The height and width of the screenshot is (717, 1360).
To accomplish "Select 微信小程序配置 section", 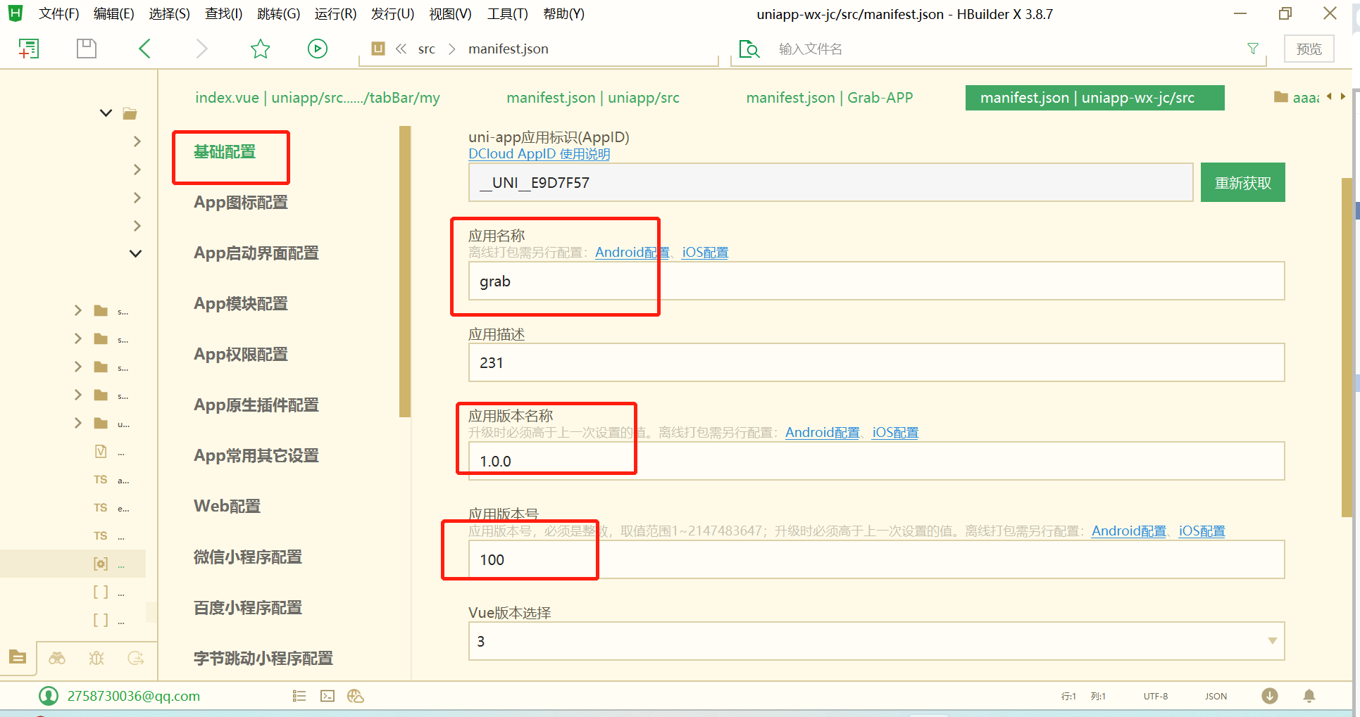I will tap(248, 557).
